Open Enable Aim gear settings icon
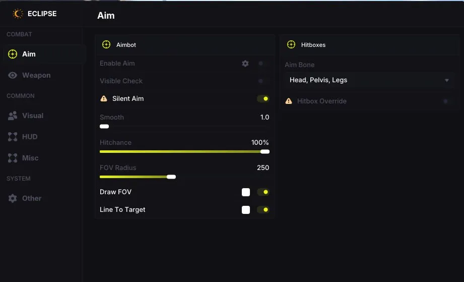Screen dimensions: 464x282 (245, 64)
